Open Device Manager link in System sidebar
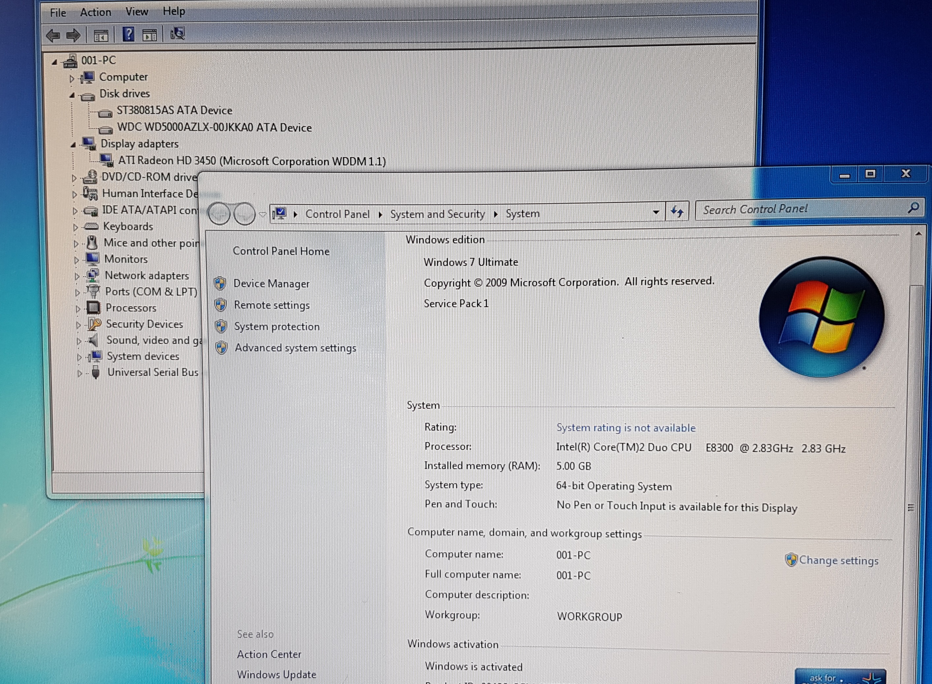This screenshot has width=932, height=684. click(x=271, y=284)
